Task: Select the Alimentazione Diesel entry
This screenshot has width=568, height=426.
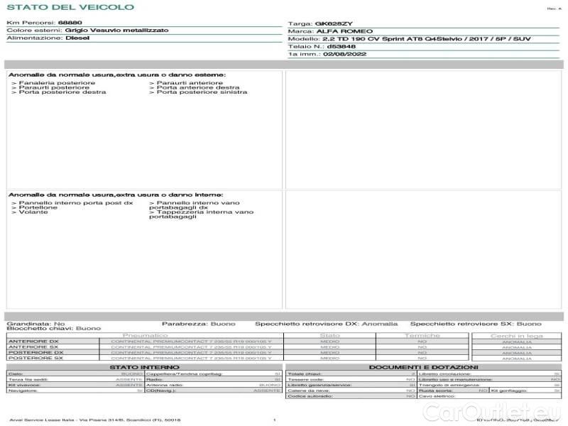Action: coord(77,38)
